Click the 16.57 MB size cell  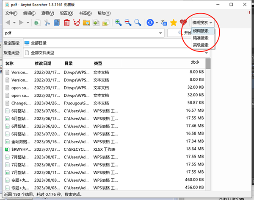[x=195, y=110]
